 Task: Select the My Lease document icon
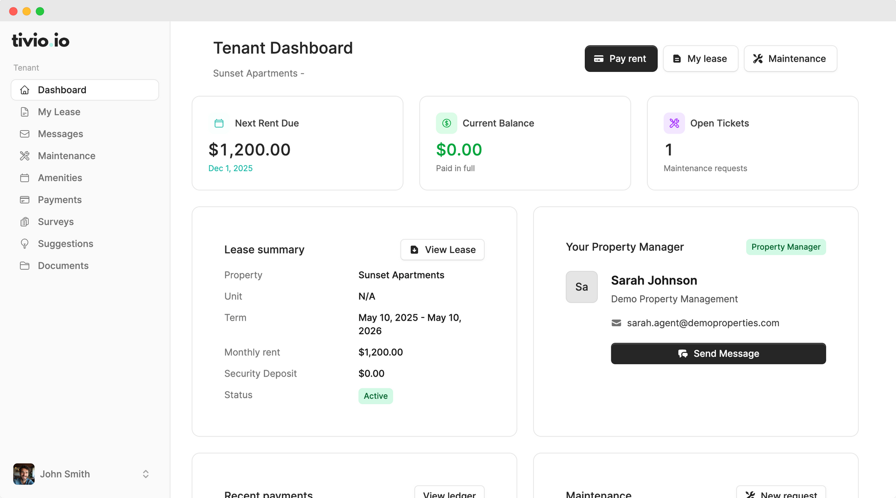pyautogui.click(x=25, y=112)
